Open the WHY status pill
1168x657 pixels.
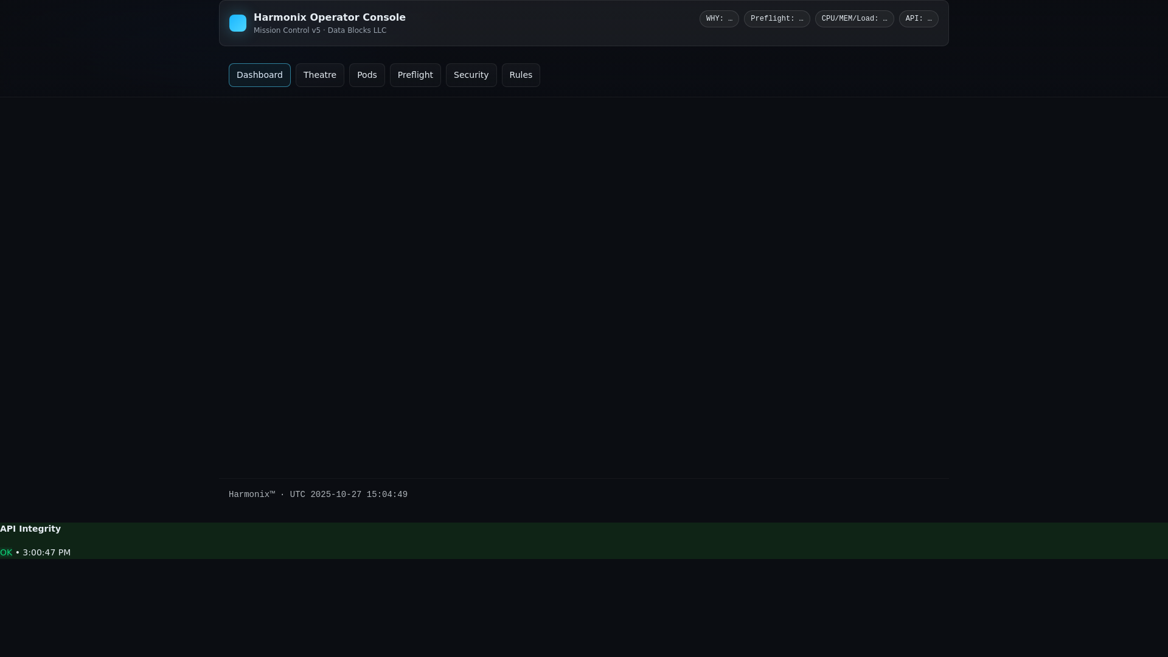coord(719,19)
